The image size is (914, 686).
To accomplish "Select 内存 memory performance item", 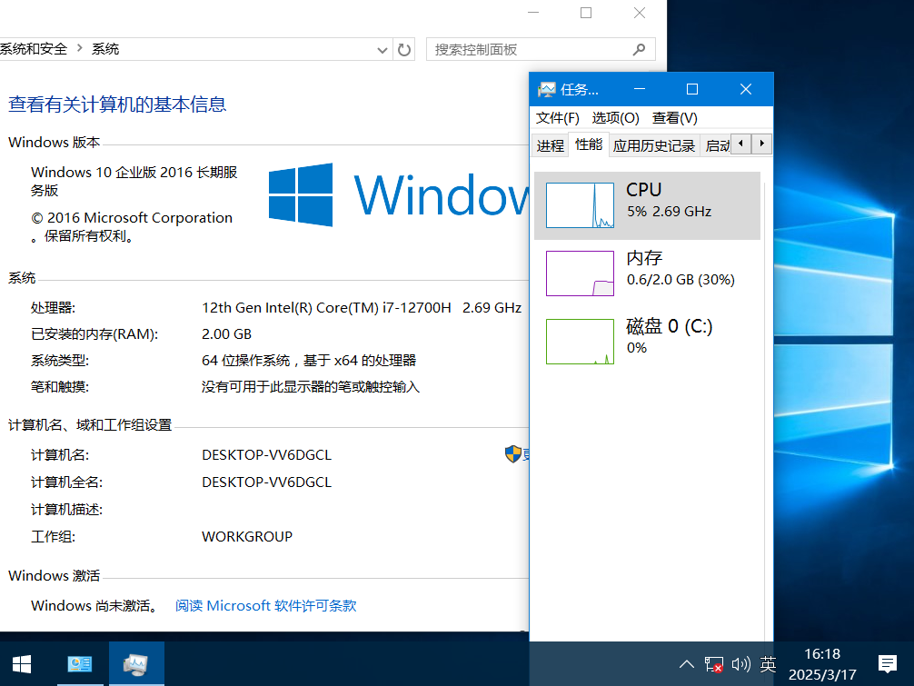I will point(647,273).
